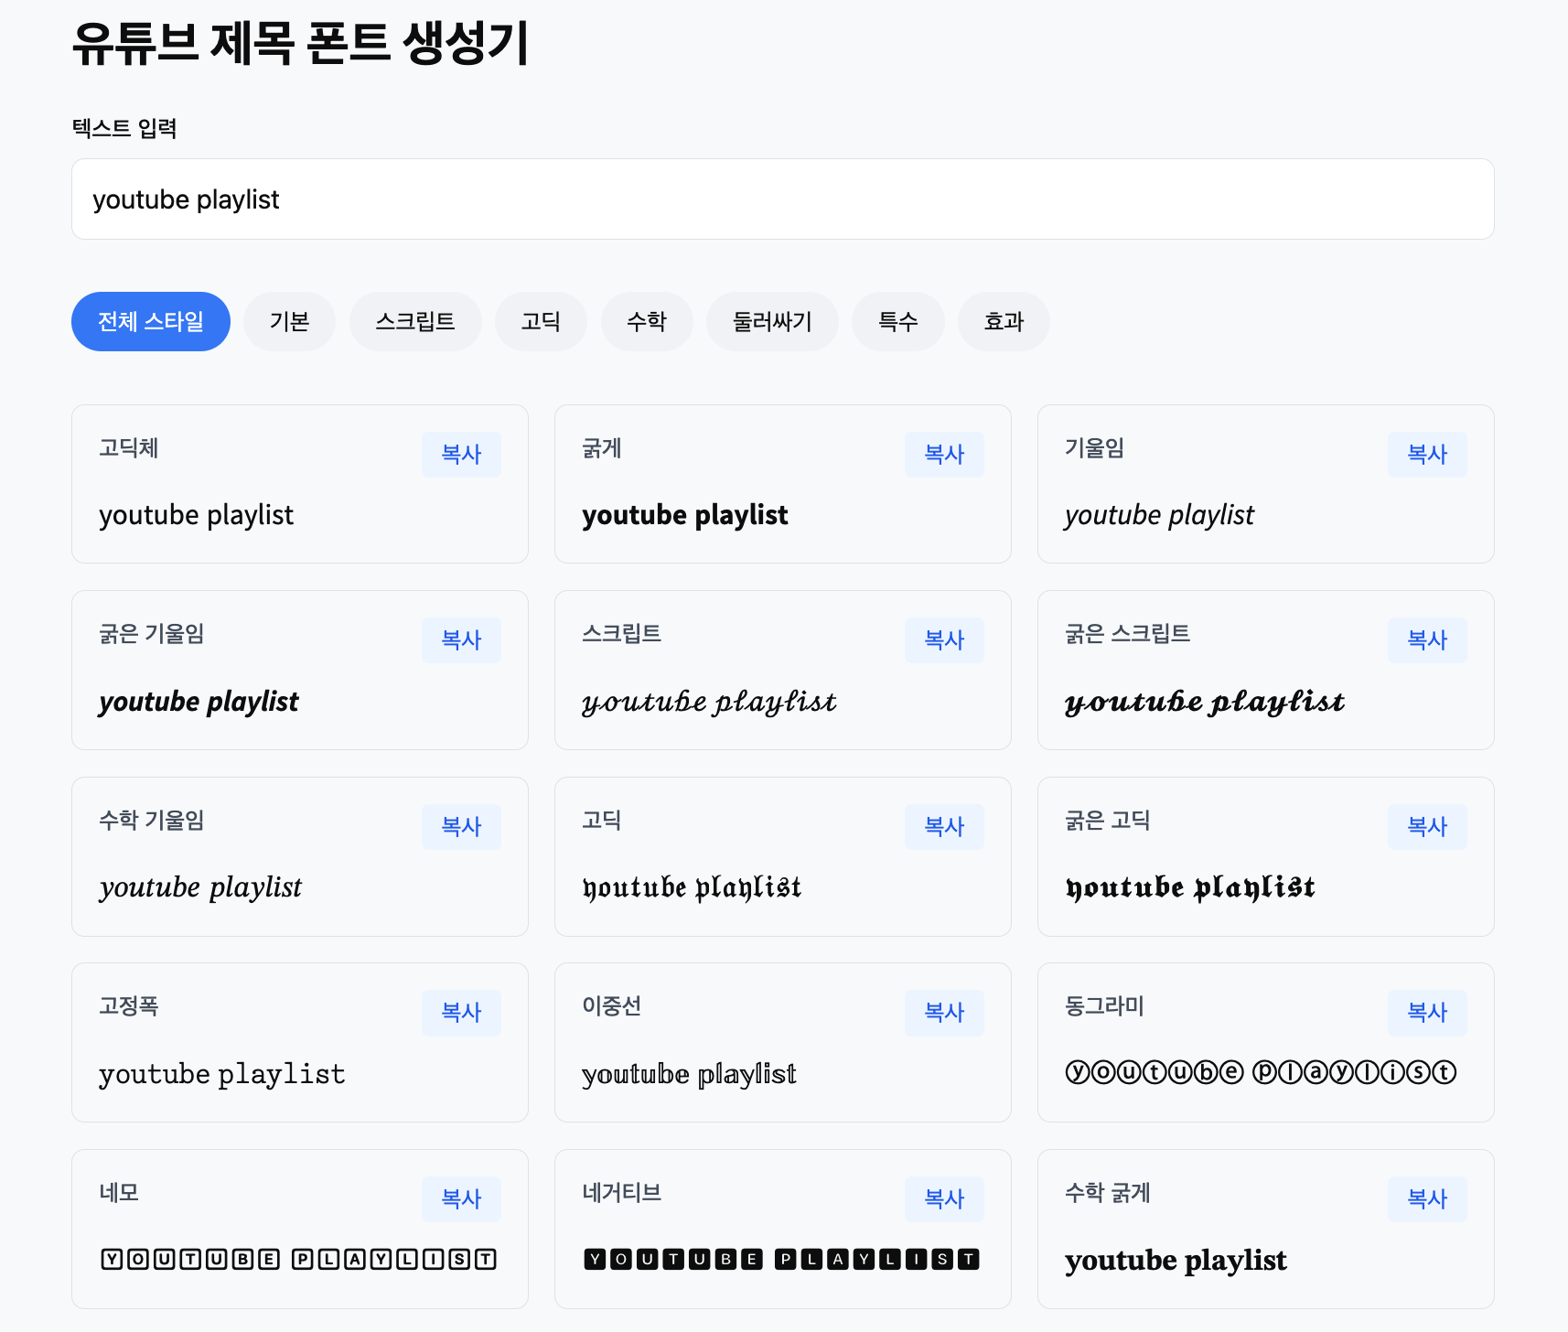Copy the 굵은 기울임 style text
Screen dimensions: 1568x1332
point(461,639)
